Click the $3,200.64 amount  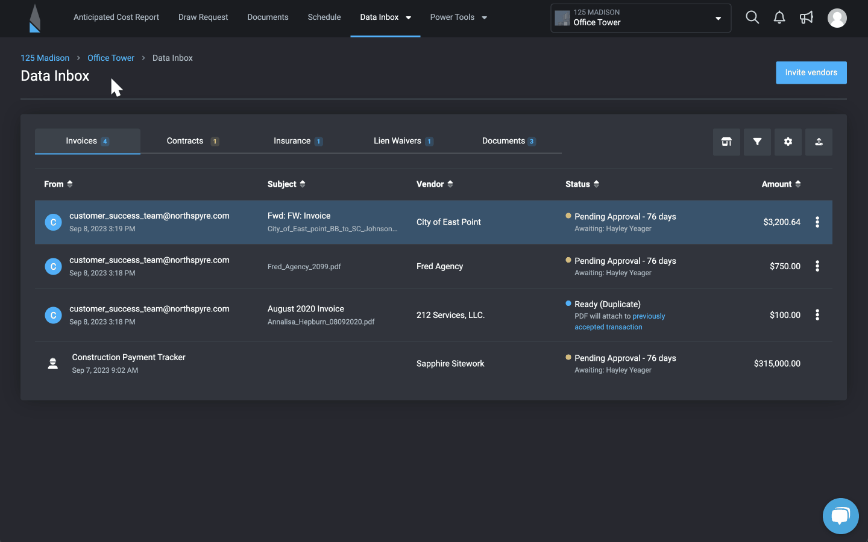point(782,222)
